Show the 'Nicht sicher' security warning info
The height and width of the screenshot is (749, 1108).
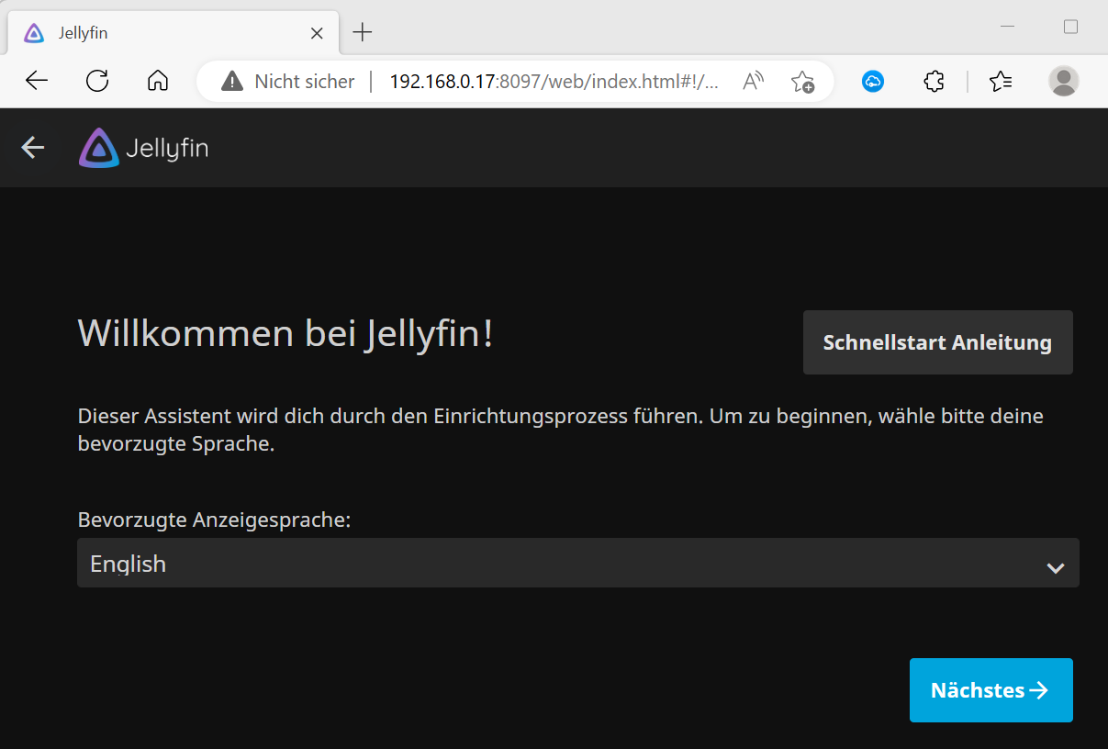coord(288,81)
